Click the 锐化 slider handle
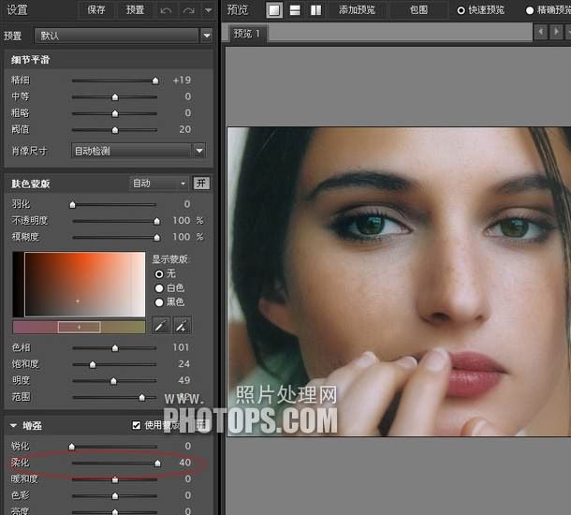The image size is (571, 515). [72, 447]
